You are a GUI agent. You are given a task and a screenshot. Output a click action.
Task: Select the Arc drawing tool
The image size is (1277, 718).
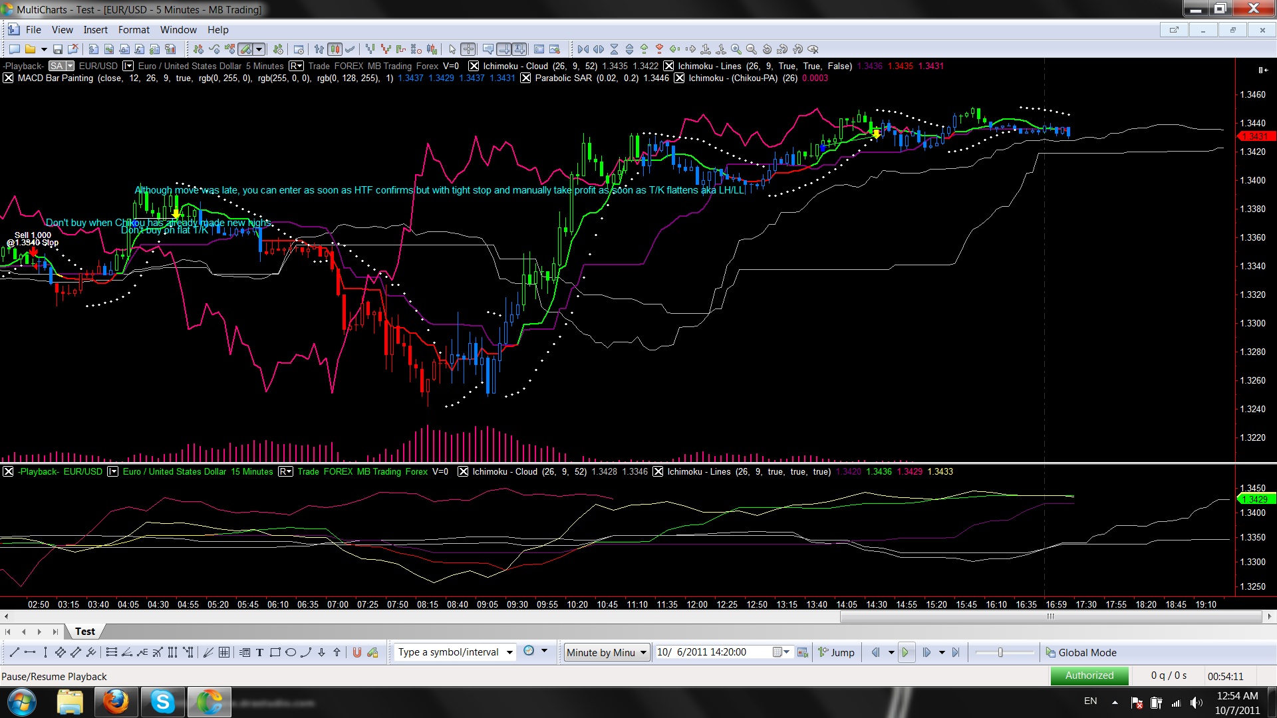coord(306,652)
